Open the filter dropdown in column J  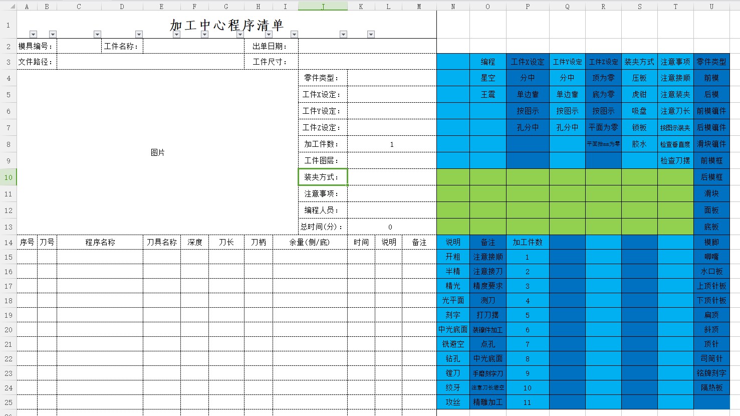pos(343,35)
